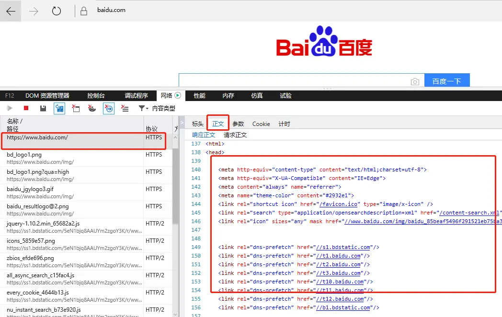Click the /content-search.xml link in source

pyautogui.click(x=469, y=213)
